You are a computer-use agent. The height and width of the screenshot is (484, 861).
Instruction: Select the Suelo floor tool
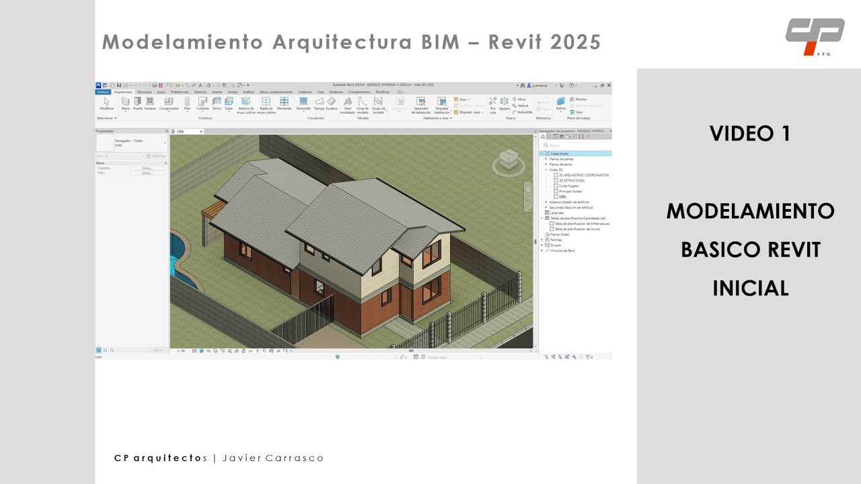[229, 103]
